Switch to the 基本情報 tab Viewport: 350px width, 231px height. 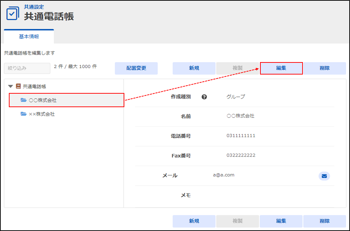[29, 37]
